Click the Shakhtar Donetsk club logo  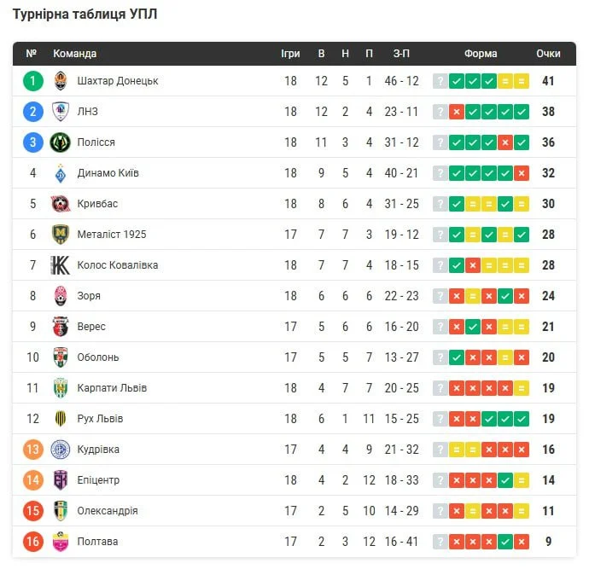tap(60, 81)
